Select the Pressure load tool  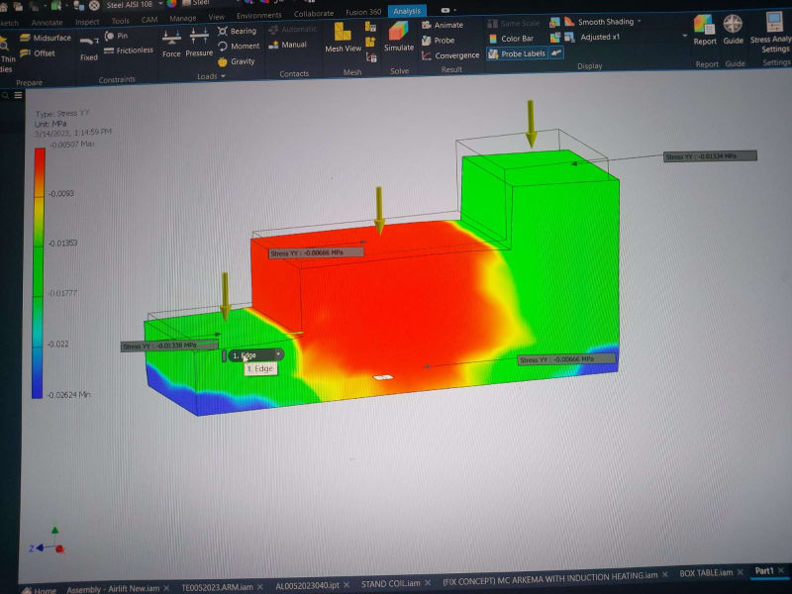point(199,43)
